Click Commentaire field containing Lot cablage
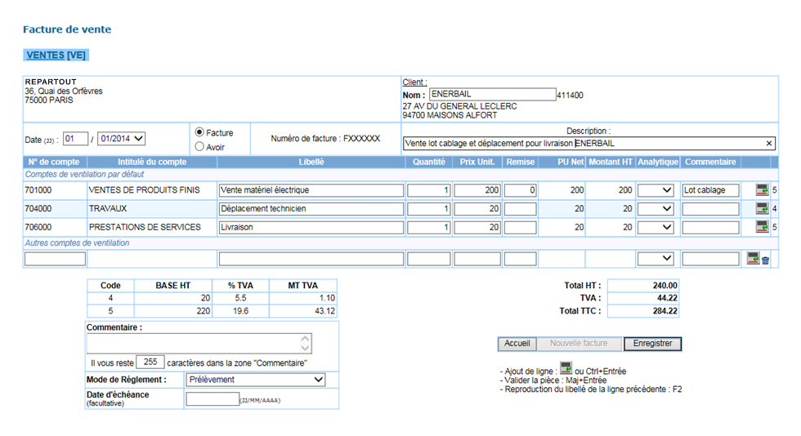 pos(710,190)
